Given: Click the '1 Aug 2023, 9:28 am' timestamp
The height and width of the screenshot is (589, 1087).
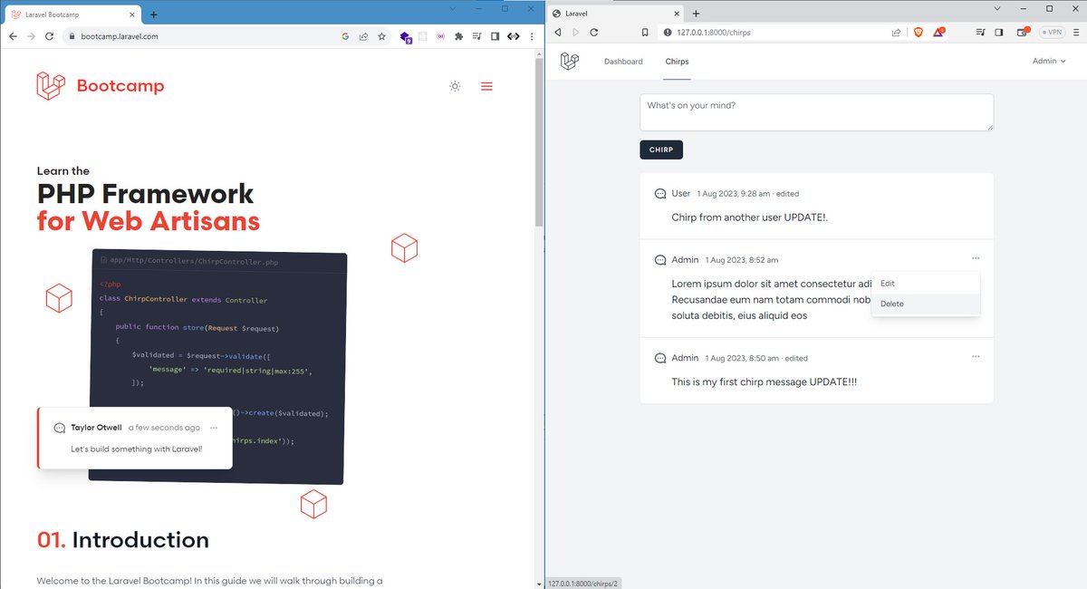Looking at the screenshot, I should (x=734, y=194).
